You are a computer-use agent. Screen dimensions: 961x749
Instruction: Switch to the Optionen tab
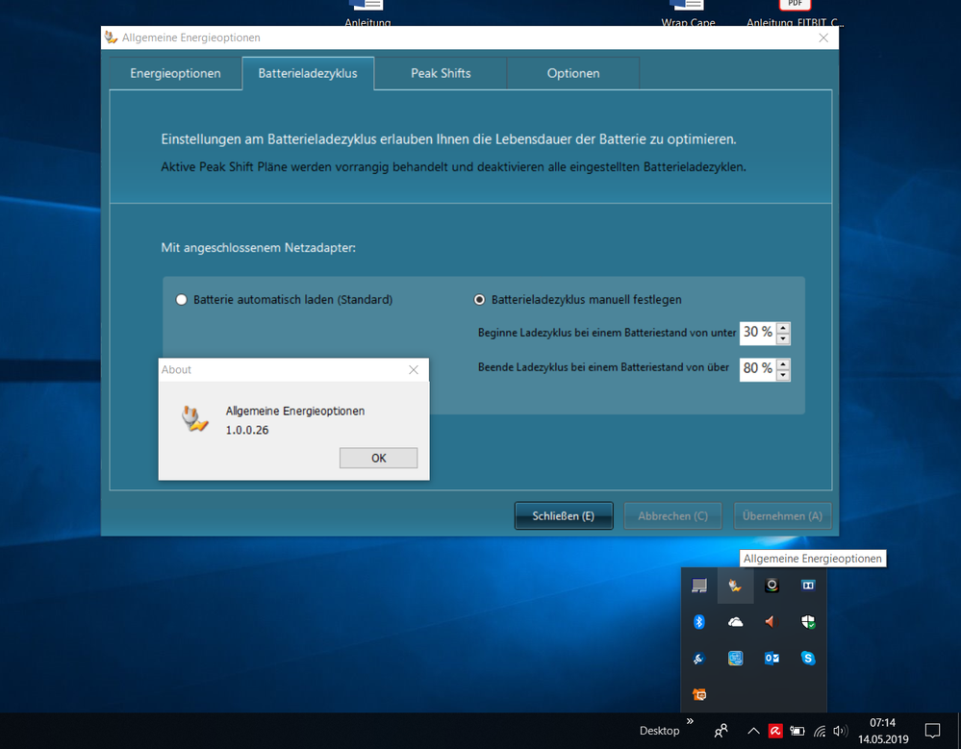pos(573,74)
